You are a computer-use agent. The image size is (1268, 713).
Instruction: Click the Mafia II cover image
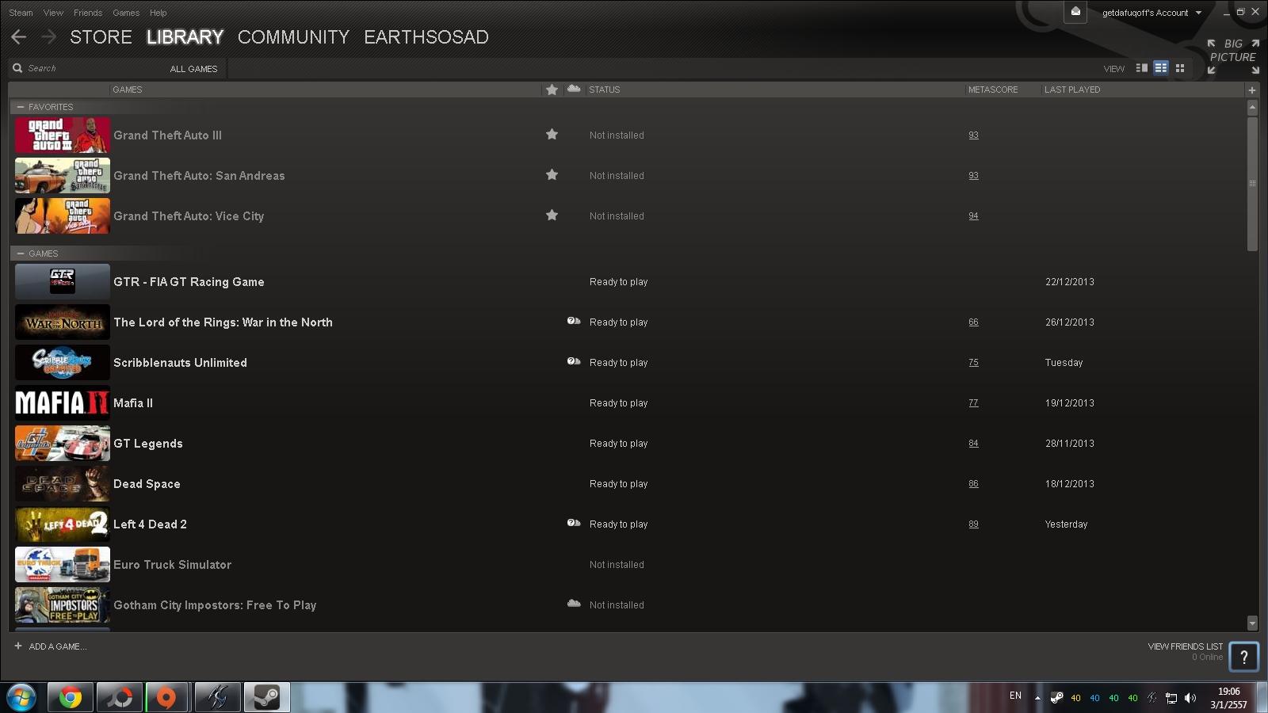(x=63, y=403)
